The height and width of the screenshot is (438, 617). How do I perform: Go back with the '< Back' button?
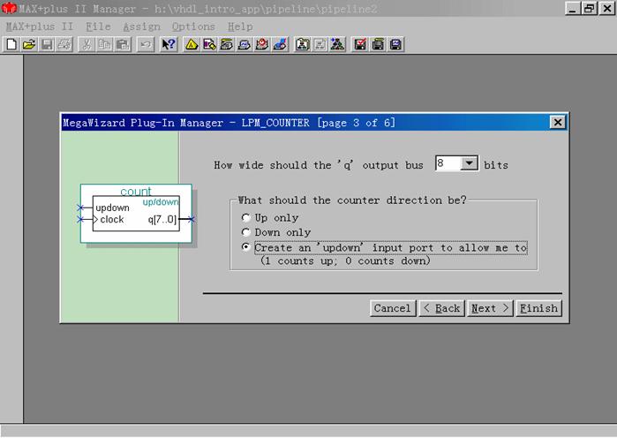(x=442, y=308)
